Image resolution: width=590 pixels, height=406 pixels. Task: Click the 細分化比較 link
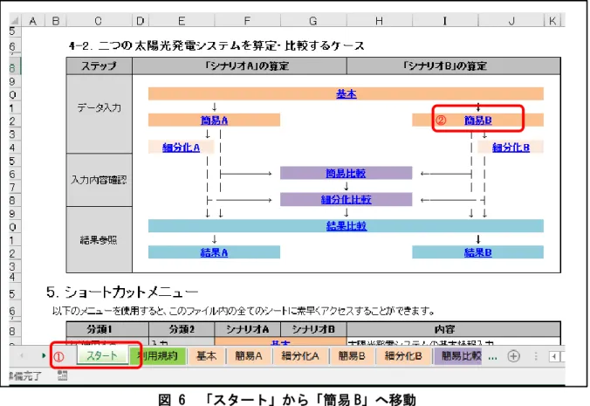[x=346, y=199]
